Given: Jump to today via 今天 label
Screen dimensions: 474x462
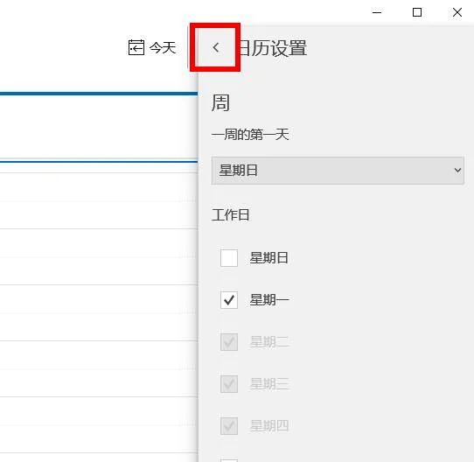Looking at the screenshot, I should pos(163,48).
